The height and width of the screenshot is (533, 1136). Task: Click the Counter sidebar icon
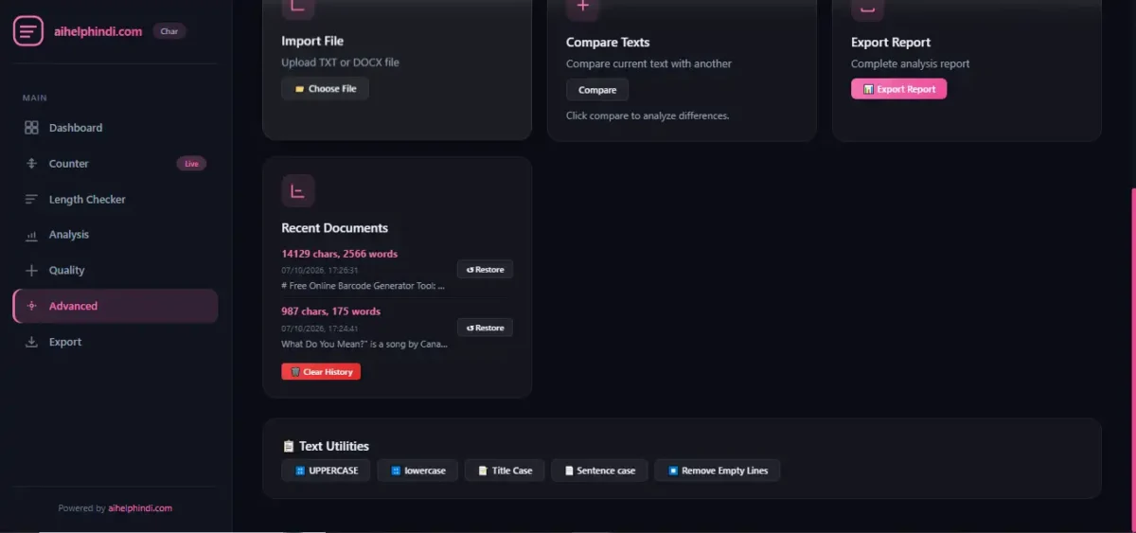point(31,164)
